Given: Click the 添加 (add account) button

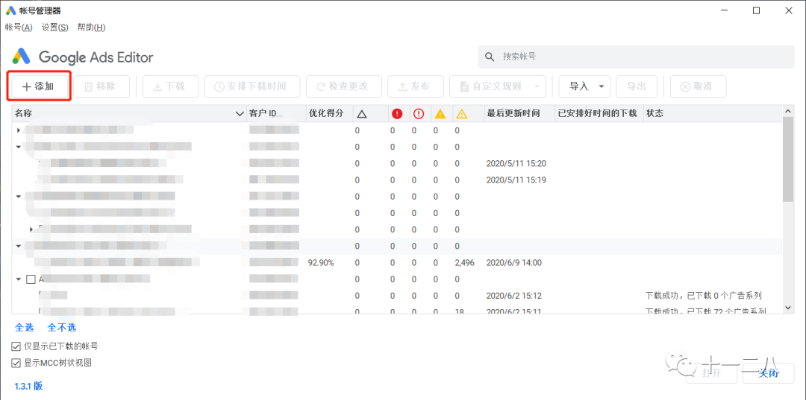Looking at the screenshot, I should point(38,86).
